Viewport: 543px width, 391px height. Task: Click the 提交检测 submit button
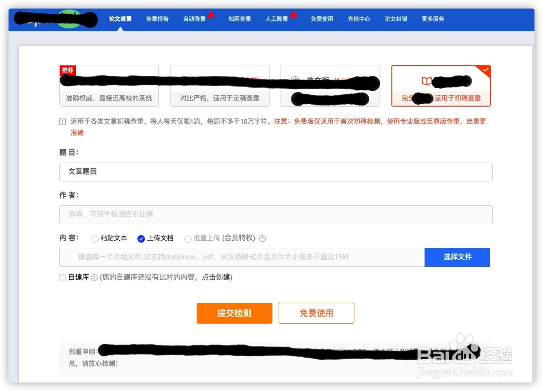pos(235,313)
